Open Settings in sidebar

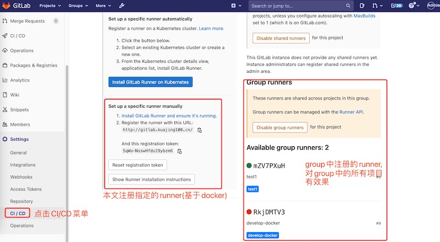19,139
